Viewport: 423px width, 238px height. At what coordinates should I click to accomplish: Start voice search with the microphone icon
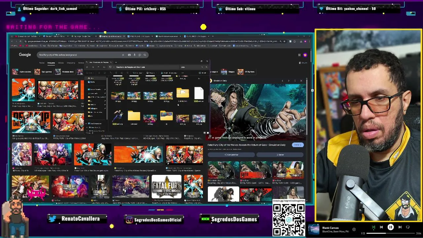pyautogui.click(x=135, y=55)
